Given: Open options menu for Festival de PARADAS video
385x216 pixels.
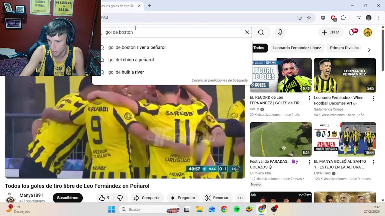Looking at the screenshot, I should click(x=309, y=162).
